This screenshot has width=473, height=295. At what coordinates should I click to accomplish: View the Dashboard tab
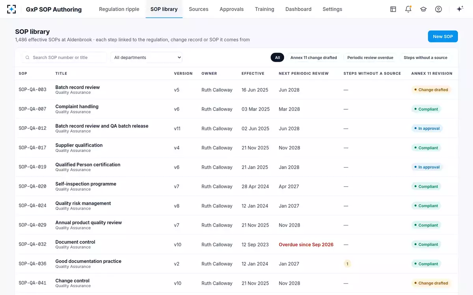click(x=298, y=9)
